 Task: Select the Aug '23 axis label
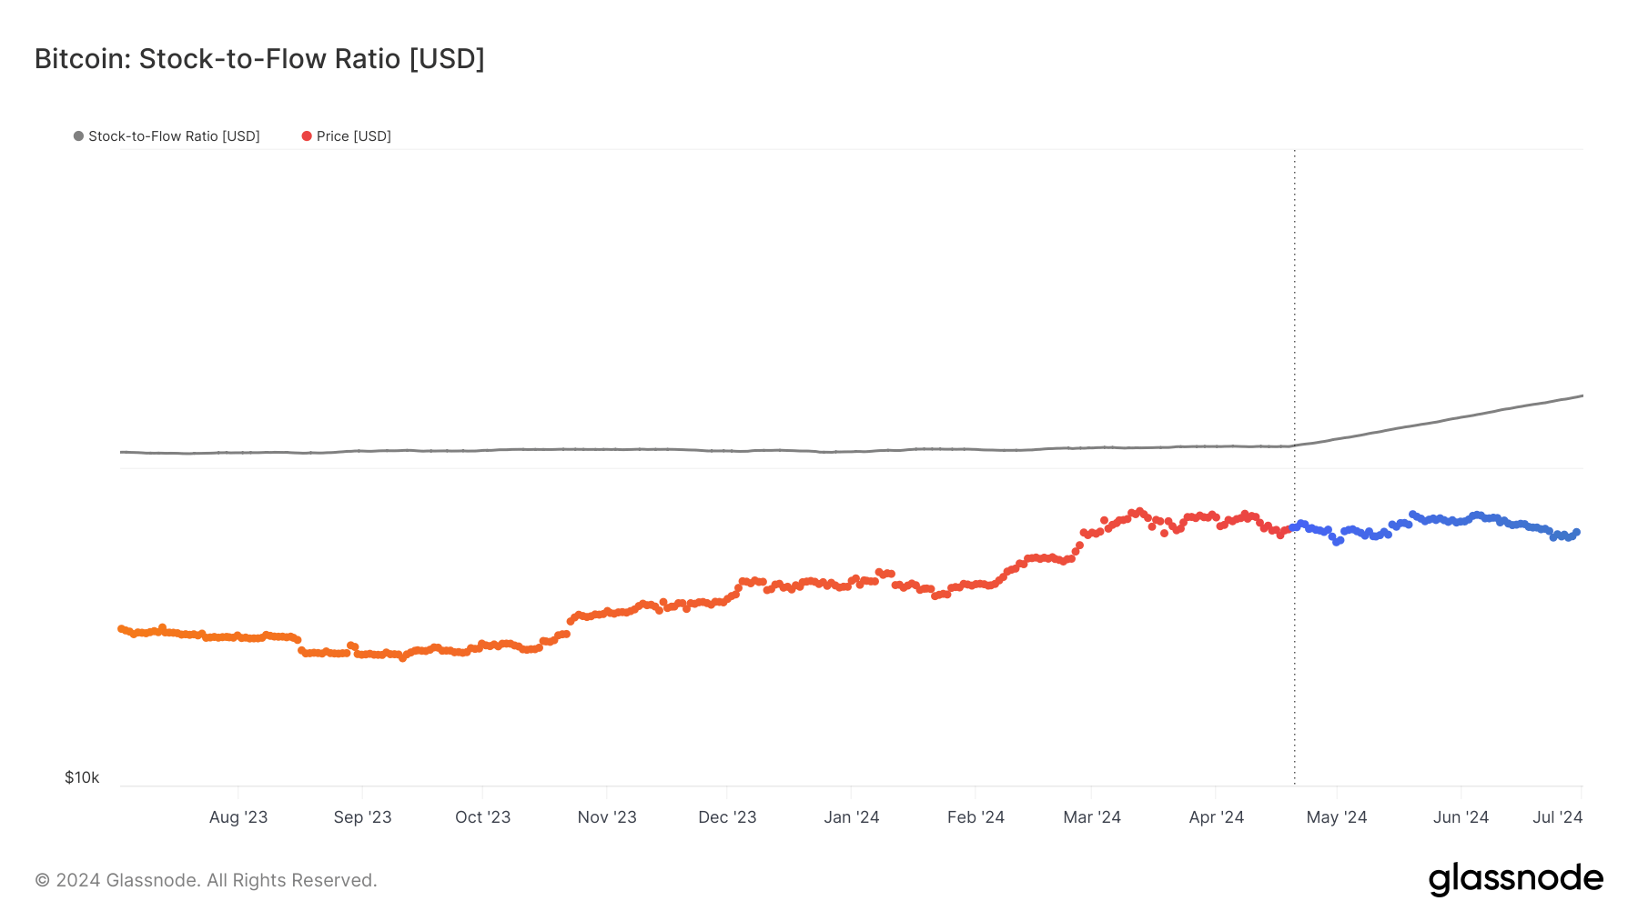point(238,817)
